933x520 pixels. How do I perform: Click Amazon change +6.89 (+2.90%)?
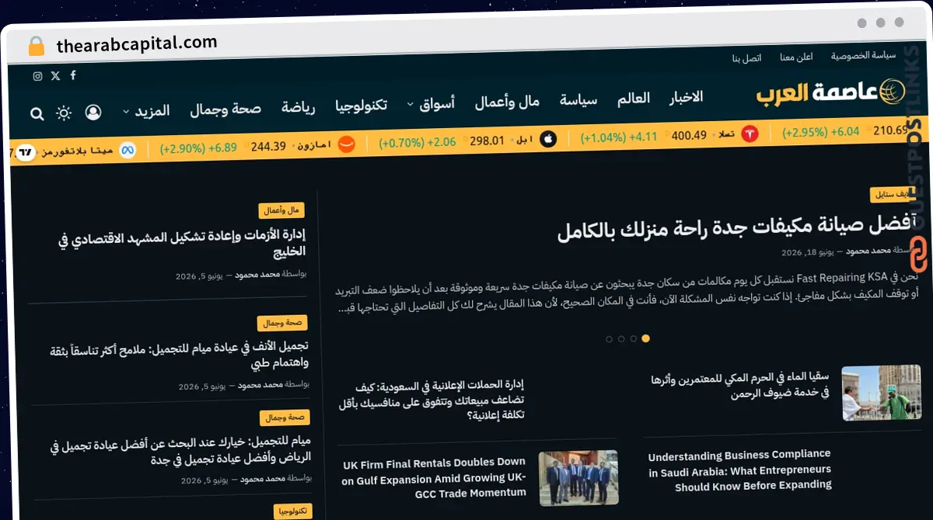(198, 147)
